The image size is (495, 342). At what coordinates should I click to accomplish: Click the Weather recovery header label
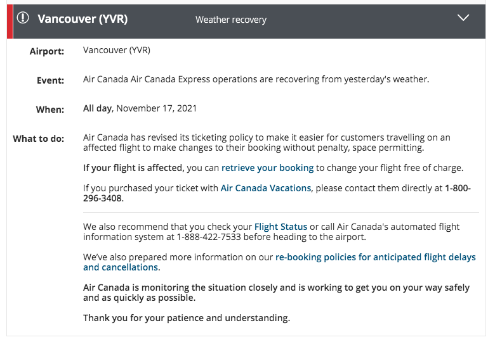point(231,20)
